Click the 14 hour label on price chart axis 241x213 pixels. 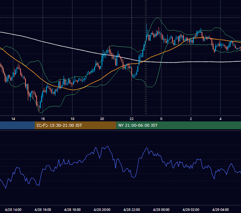point(13,119)
